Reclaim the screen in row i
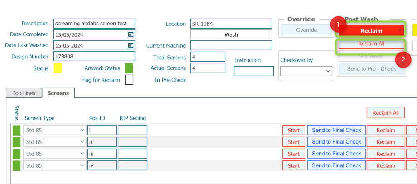417x184 pixels. 386,130
